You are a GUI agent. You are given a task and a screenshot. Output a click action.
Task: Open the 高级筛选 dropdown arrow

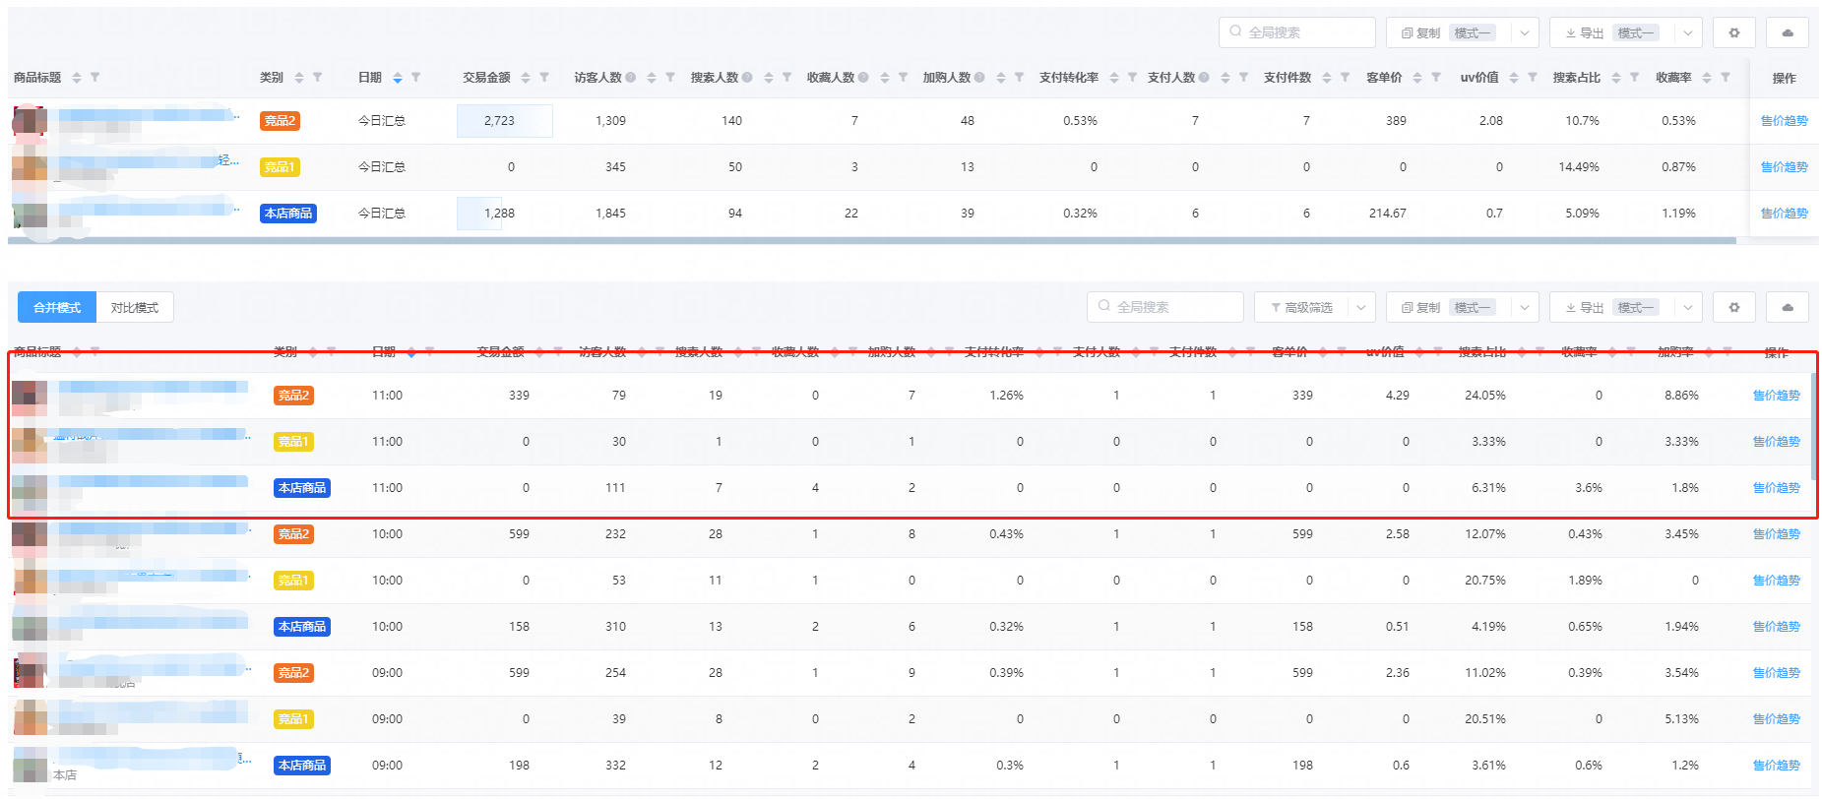coord(1360,307)
